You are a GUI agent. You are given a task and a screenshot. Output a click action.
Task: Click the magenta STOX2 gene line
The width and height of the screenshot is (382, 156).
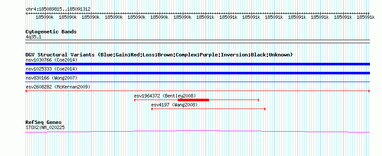coord(197,131)
